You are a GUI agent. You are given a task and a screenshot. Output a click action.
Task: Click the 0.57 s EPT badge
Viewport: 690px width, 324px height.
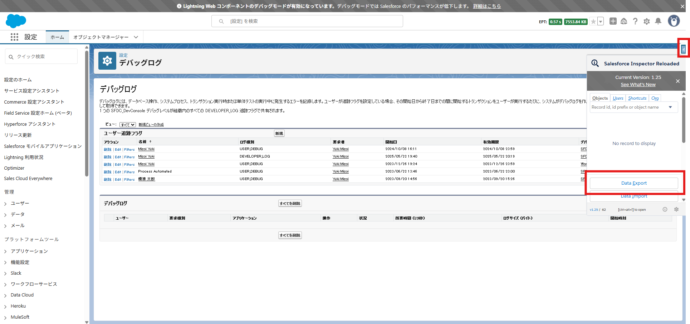tap(556, 22)
